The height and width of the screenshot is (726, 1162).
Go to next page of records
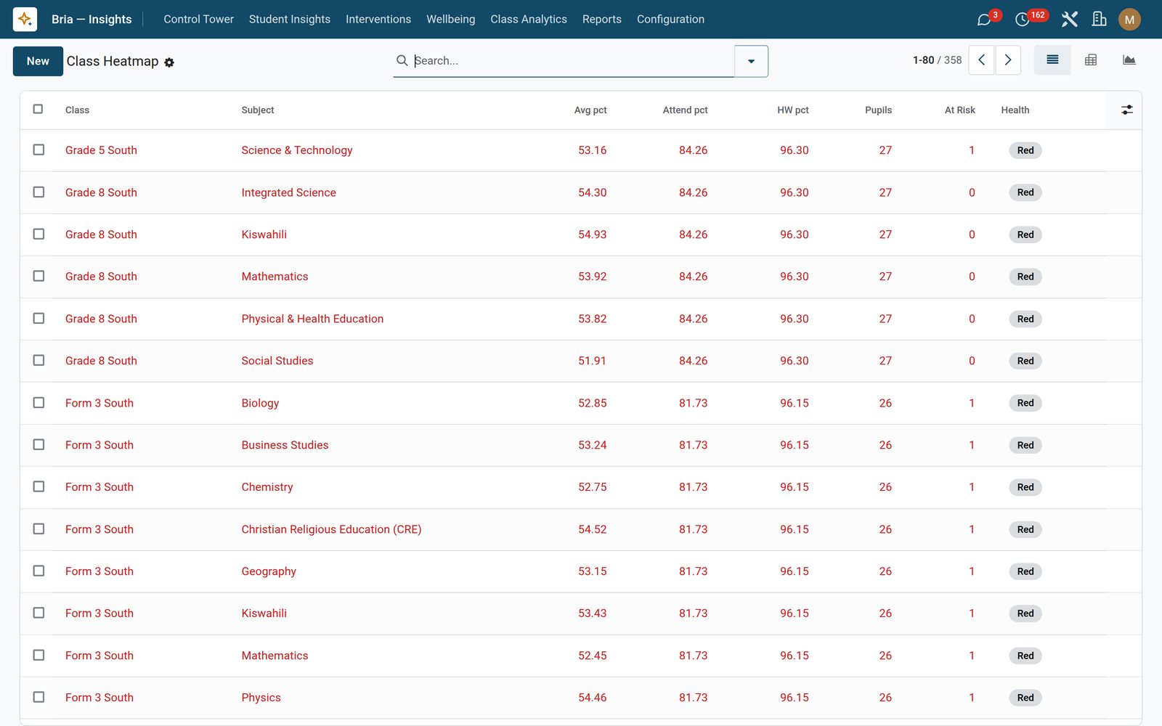[x=1008, y=60]
